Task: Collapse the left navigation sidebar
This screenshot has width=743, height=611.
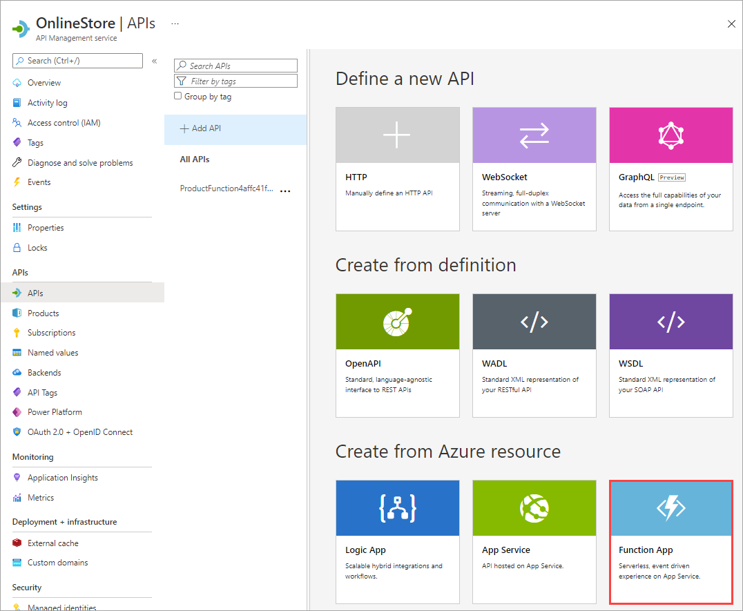Action: click(x=154, y=61)
